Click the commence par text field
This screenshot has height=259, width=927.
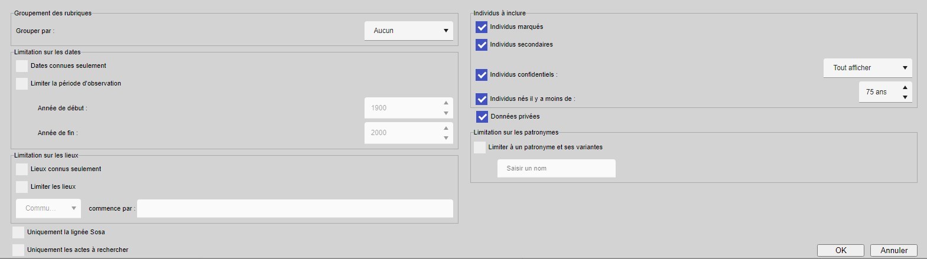[x=295, y=208]
